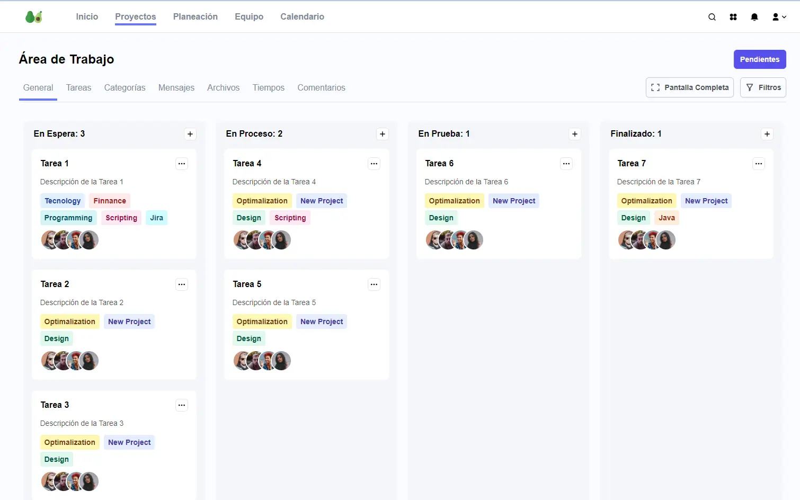Open the apps grid icon
Image resolution: width=800 pixels, height=500 pixels.
tap(733, 16)
